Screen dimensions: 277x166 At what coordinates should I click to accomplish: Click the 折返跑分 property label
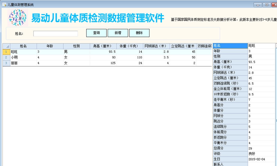click(x=230, y=137)
